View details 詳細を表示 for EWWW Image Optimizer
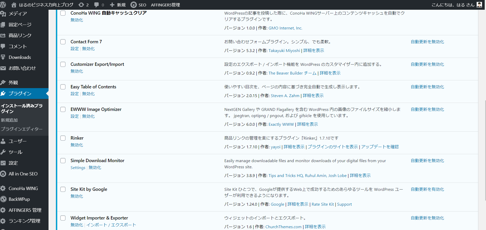Screen dimensions: 486x230 pos(308,124)
